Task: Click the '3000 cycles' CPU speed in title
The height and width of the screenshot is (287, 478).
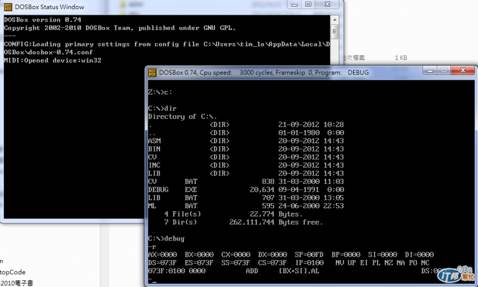Action: pyautogui.click(x=257, y=72)
